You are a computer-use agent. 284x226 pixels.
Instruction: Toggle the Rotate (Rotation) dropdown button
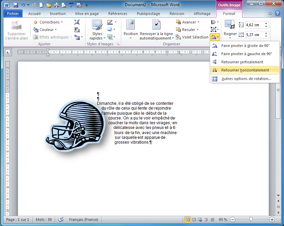click(215, 37)
